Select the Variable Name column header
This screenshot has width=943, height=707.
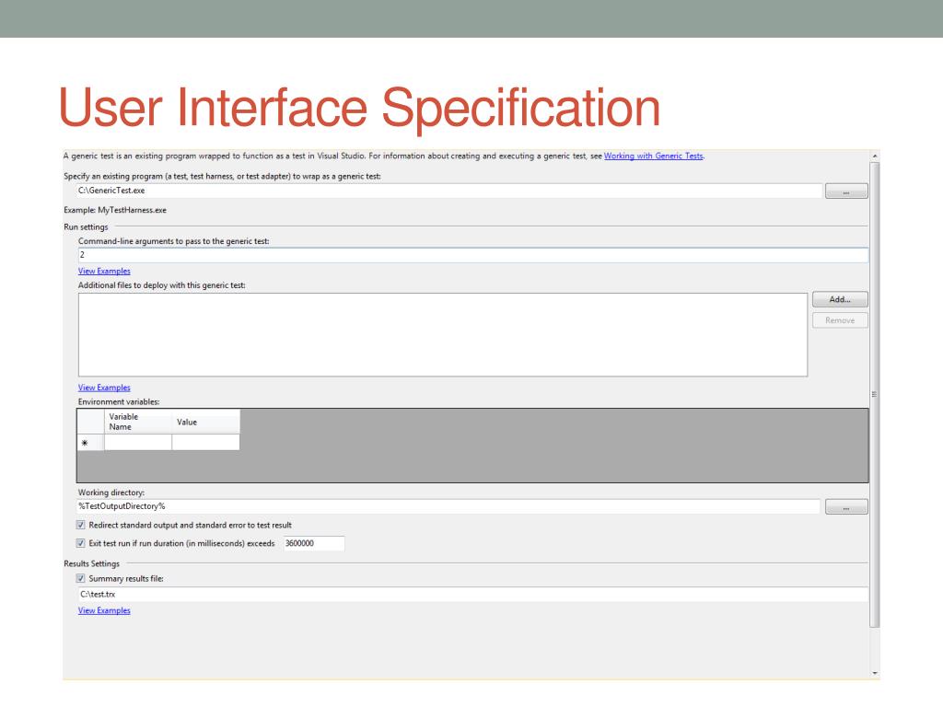coord(138,422)
